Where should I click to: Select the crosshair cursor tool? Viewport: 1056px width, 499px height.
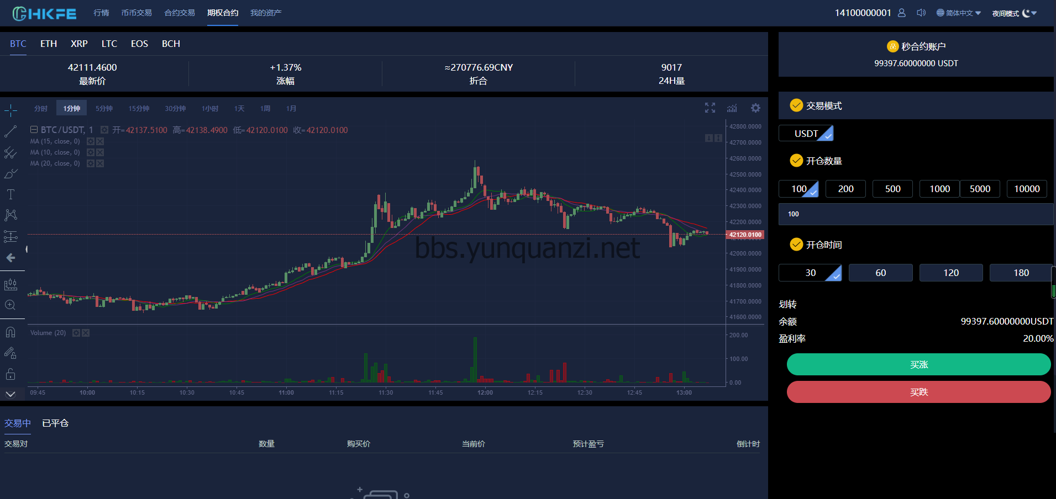point(10,110)
